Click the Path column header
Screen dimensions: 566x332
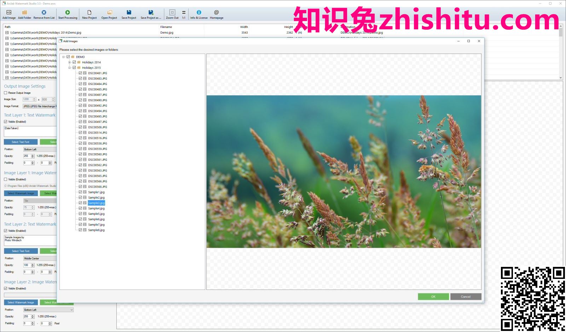7,27
